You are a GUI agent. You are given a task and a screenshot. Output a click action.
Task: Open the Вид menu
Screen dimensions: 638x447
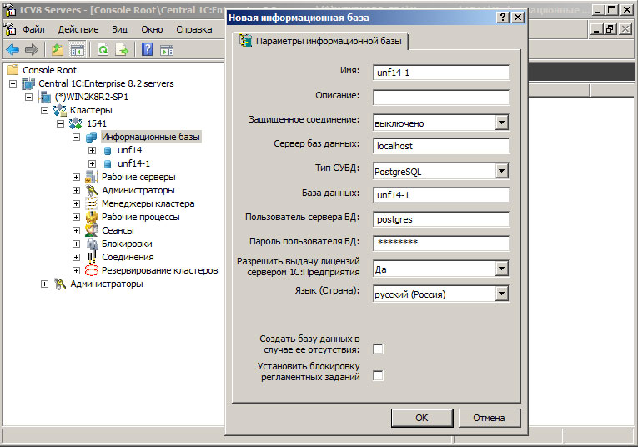[119, 29]
